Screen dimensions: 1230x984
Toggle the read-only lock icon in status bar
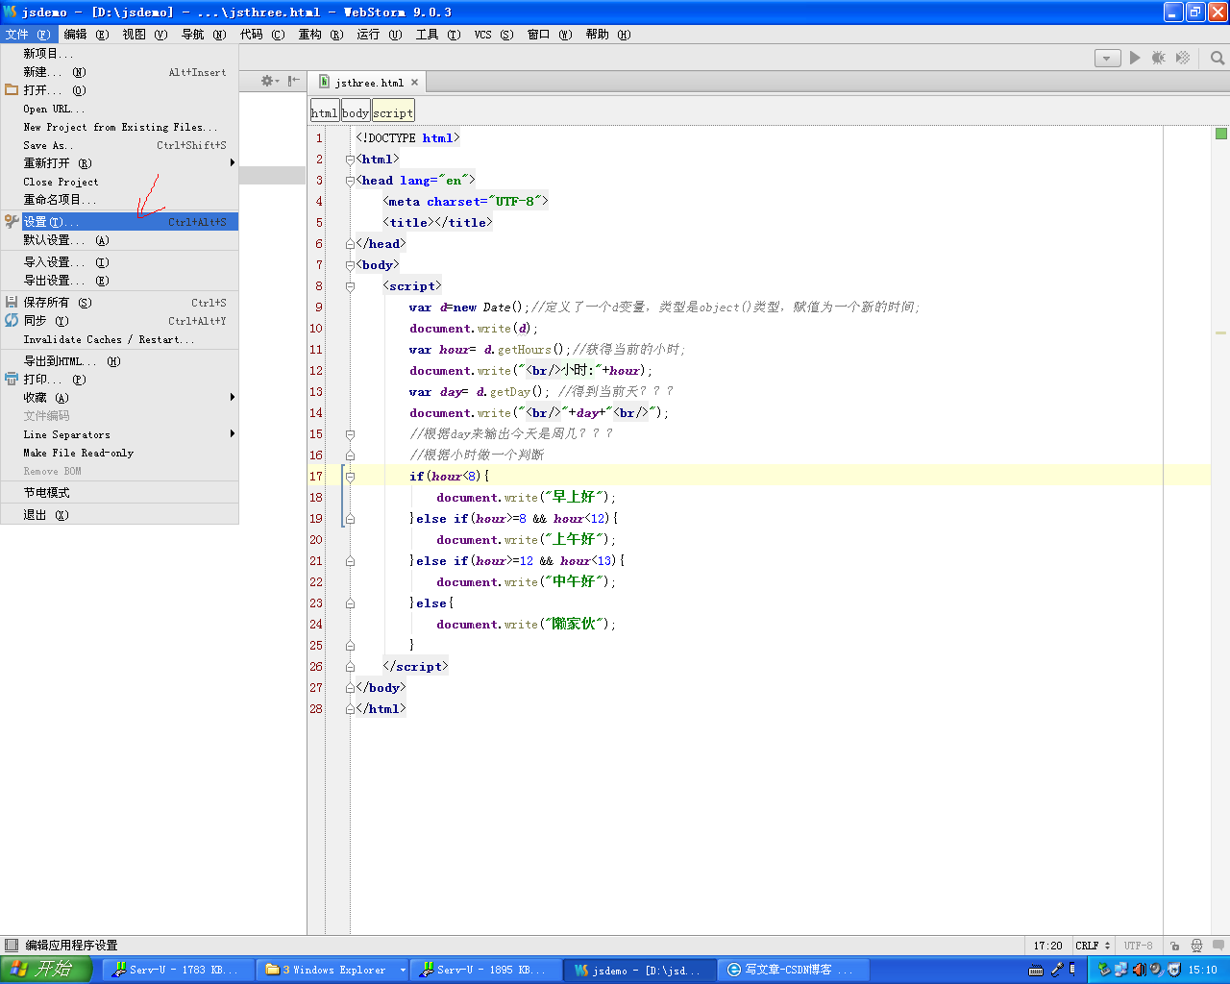coord(1174,946)
